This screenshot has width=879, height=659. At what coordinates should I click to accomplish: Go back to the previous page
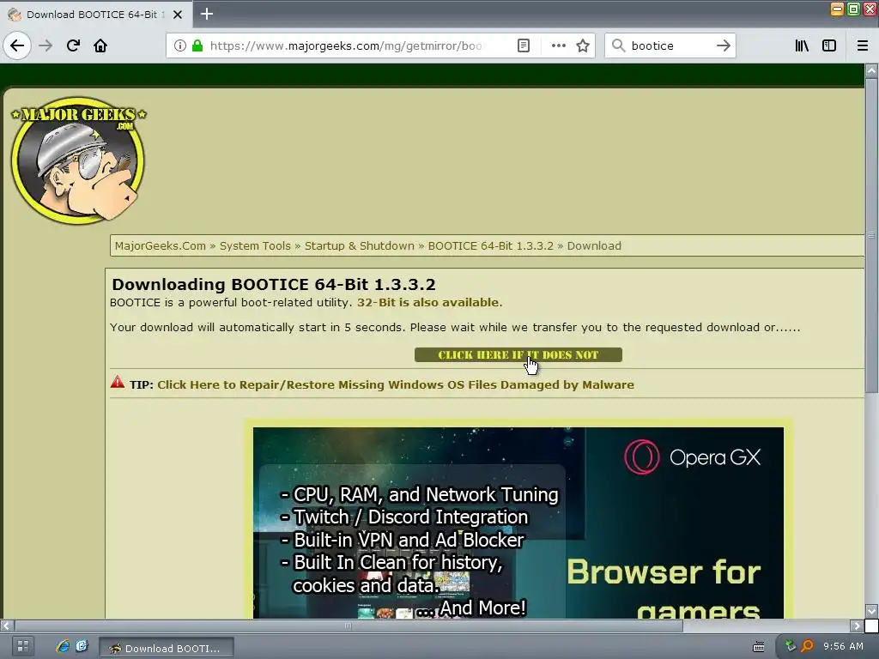tap(17, 45)
